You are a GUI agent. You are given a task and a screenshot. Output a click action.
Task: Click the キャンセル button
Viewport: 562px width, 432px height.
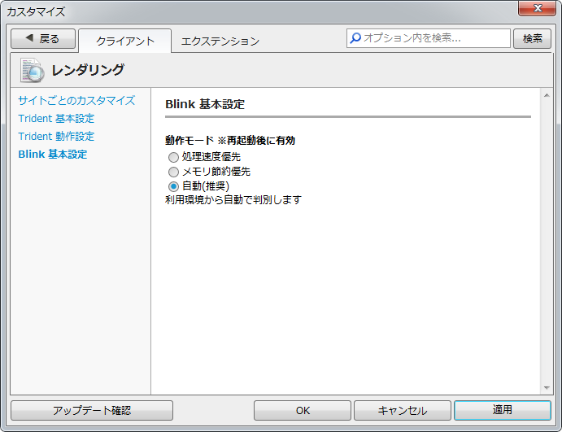pyautogui.click(x=403, y=411)
